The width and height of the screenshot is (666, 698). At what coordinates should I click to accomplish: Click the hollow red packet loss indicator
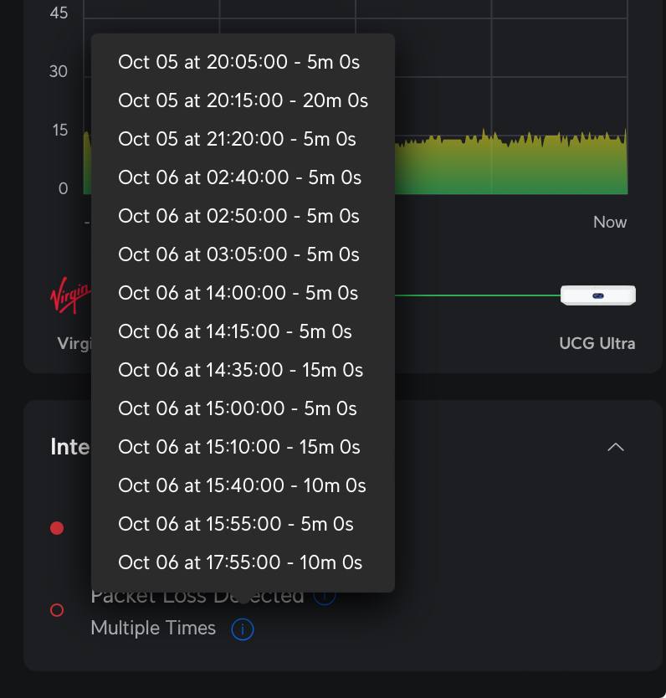click(57, 610)
